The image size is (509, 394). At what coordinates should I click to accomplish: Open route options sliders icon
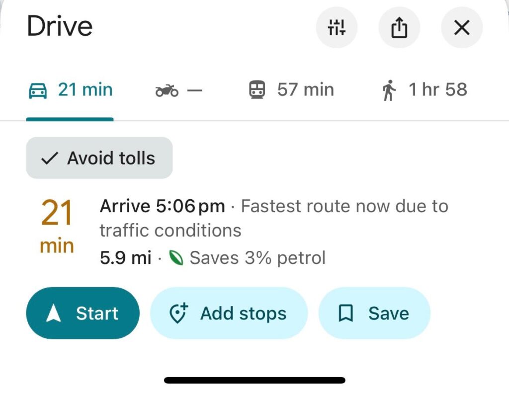point(337,27)
